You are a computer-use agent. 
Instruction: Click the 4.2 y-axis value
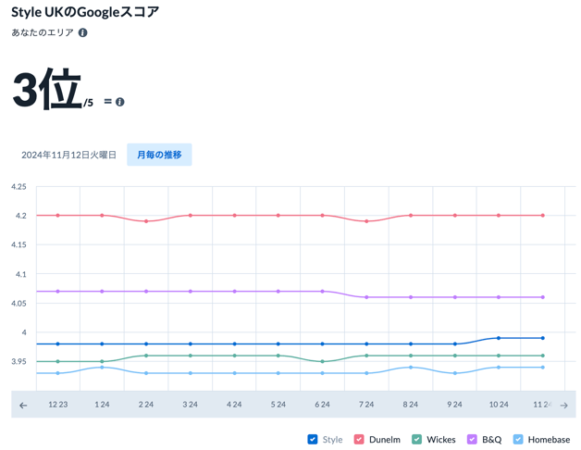click(x=20, y=216)
